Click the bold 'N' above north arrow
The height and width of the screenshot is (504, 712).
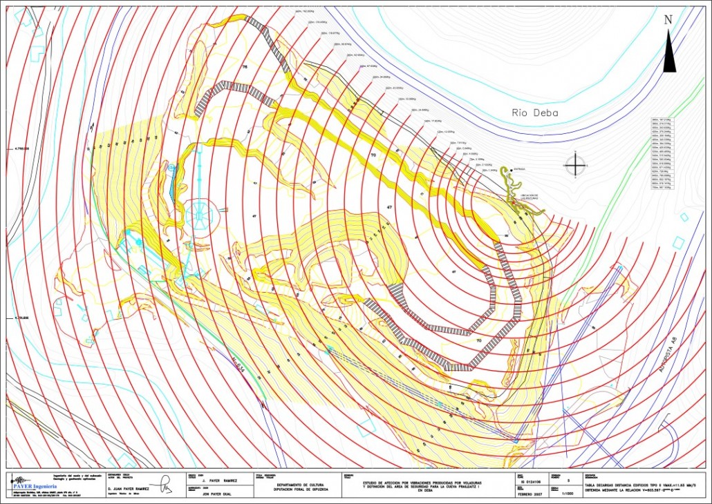(x=668, y=20)
